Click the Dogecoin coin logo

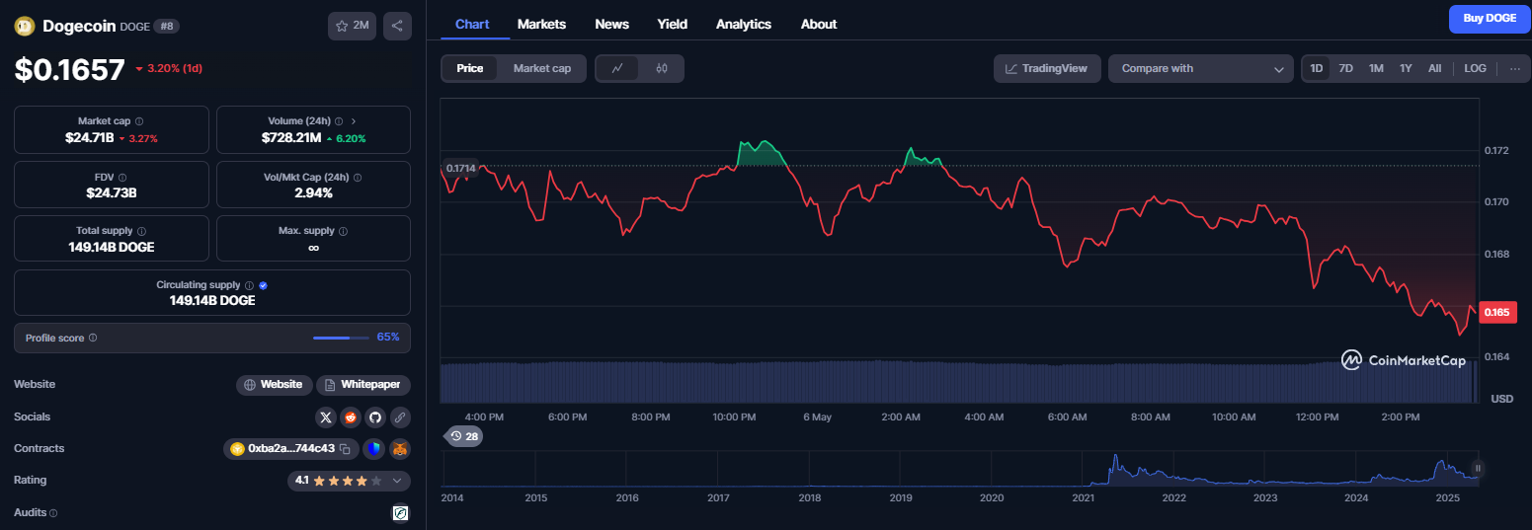click(25, 27)
